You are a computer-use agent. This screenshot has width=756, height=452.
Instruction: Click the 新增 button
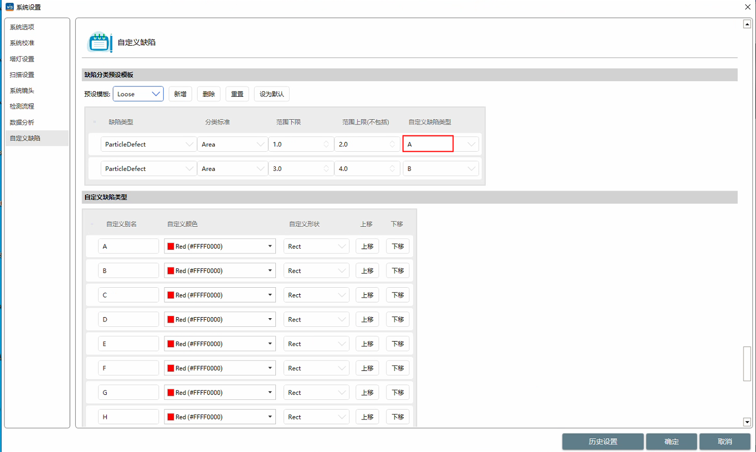point(180,94)
